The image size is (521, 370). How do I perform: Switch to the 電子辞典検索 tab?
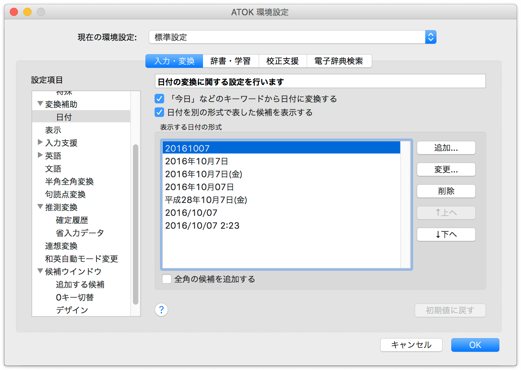coord(339,61)
